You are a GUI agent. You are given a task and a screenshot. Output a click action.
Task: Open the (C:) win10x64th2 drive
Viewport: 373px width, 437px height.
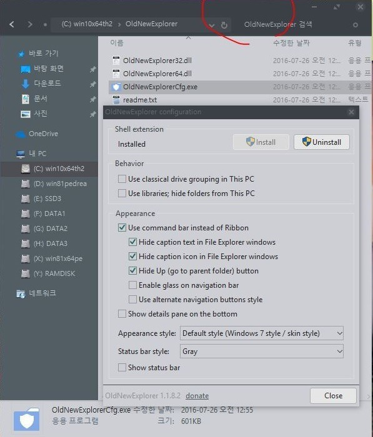pos(49,169)
